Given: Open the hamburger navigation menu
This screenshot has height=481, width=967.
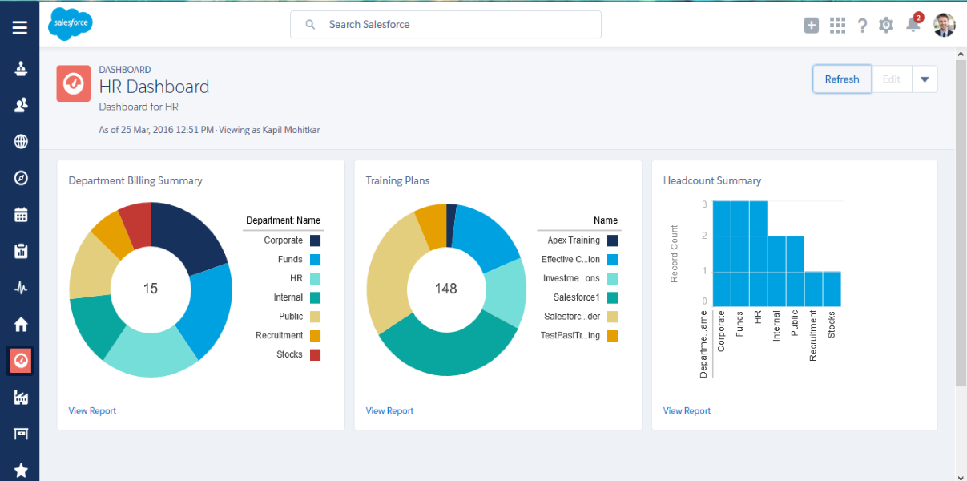Looking at the screenshot, I should click(19, 28).
